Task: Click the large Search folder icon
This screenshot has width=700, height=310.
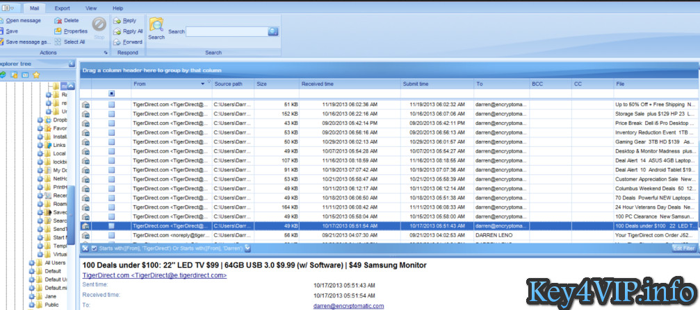Action: coord(156,25)
